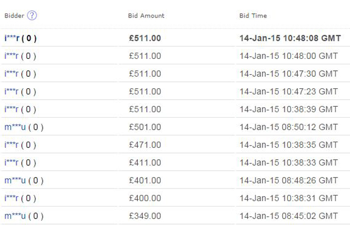Image resolution: width=350 pixels, height=225 pixels.
Task: Open bidder i***r link for 10:47:30 bid
Action: (x=11, y=74)
